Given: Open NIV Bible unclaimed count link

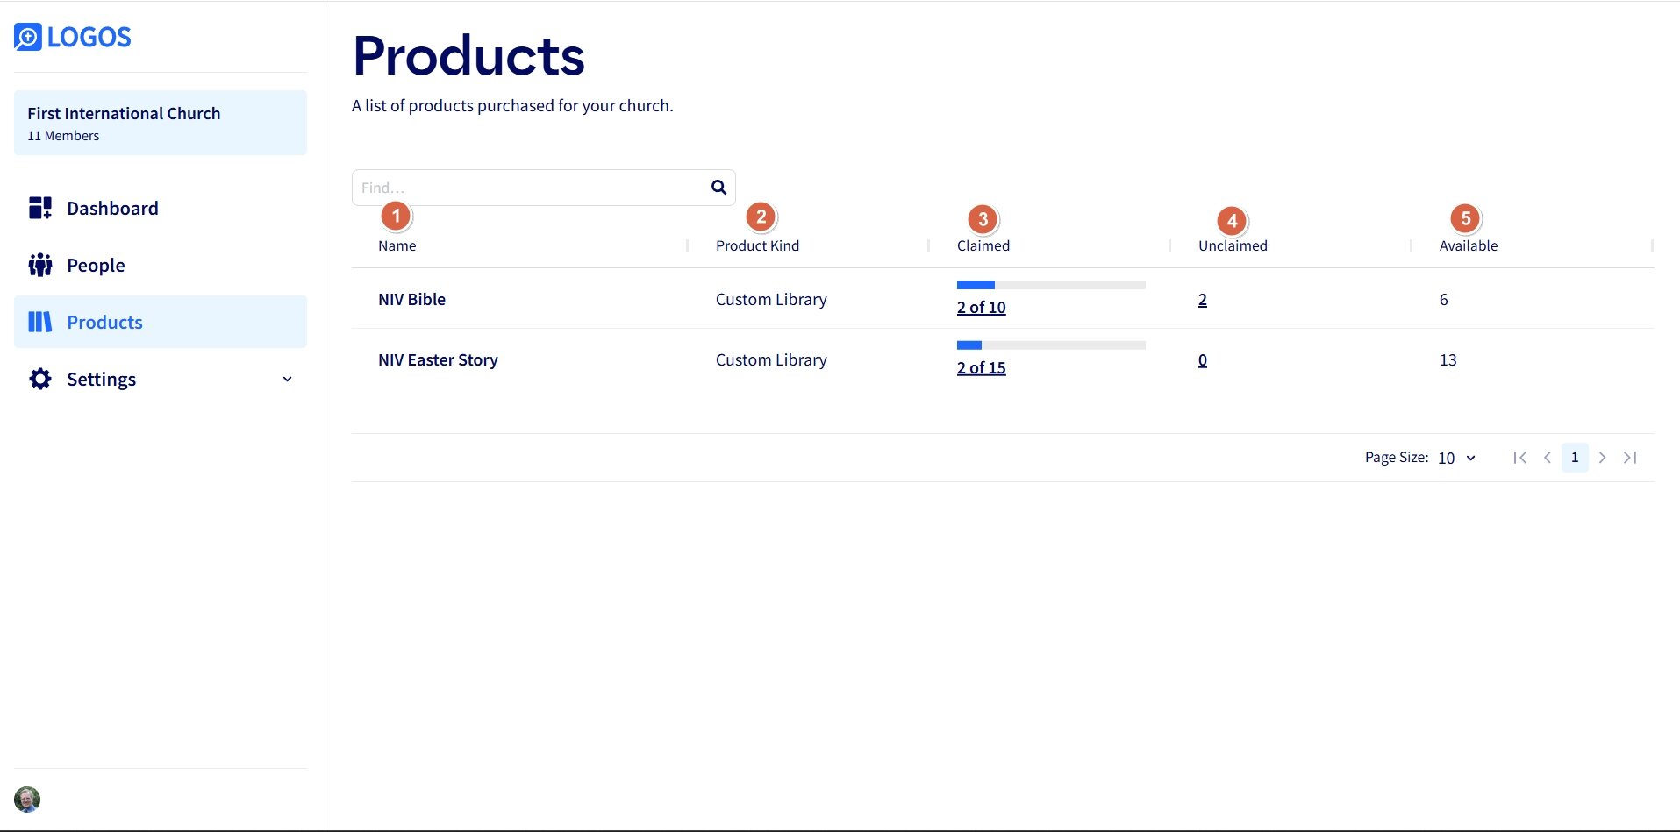Looking at the screenshot, I should 1203,300.
